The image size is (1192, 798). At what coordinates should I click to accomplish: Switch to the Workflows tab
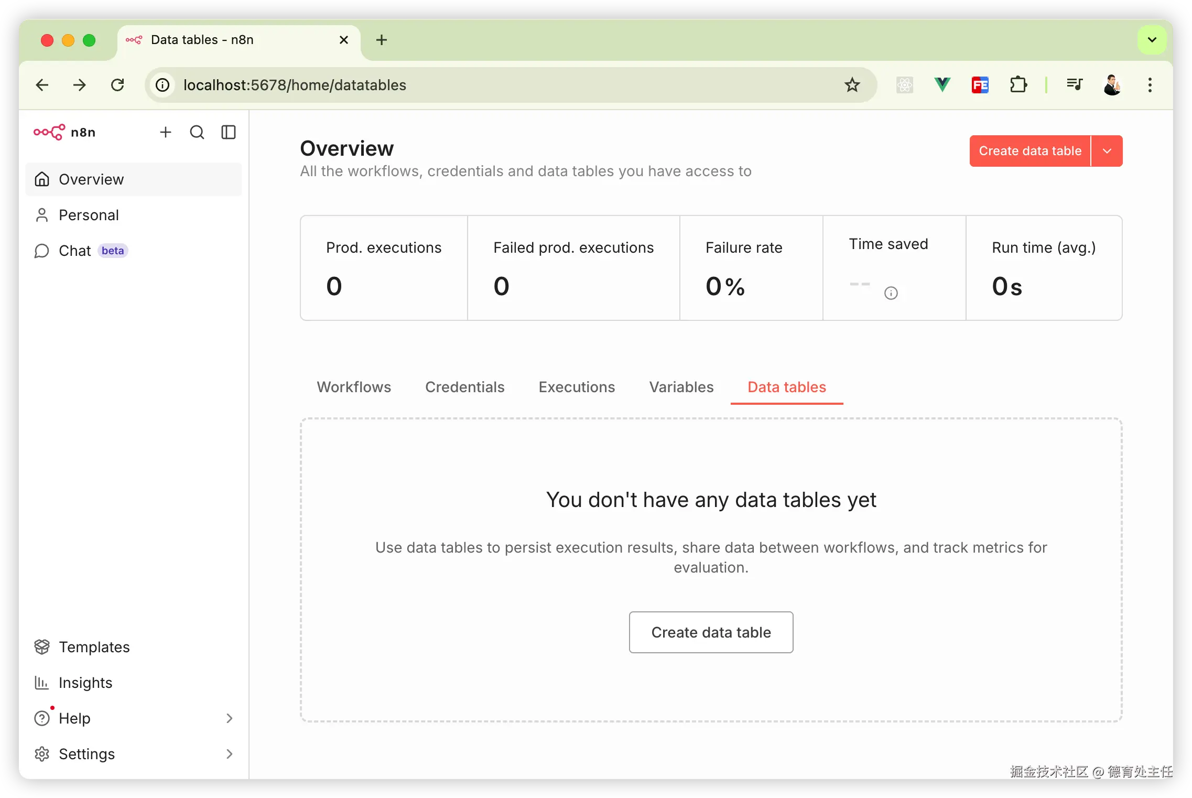pyautogui.click(x=354, y=387)
